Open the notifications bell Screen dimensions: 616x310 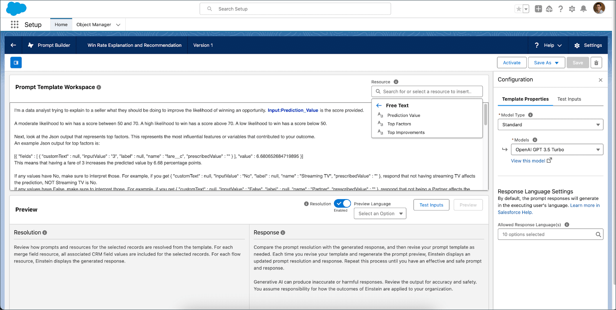click(x=583, y=9)
